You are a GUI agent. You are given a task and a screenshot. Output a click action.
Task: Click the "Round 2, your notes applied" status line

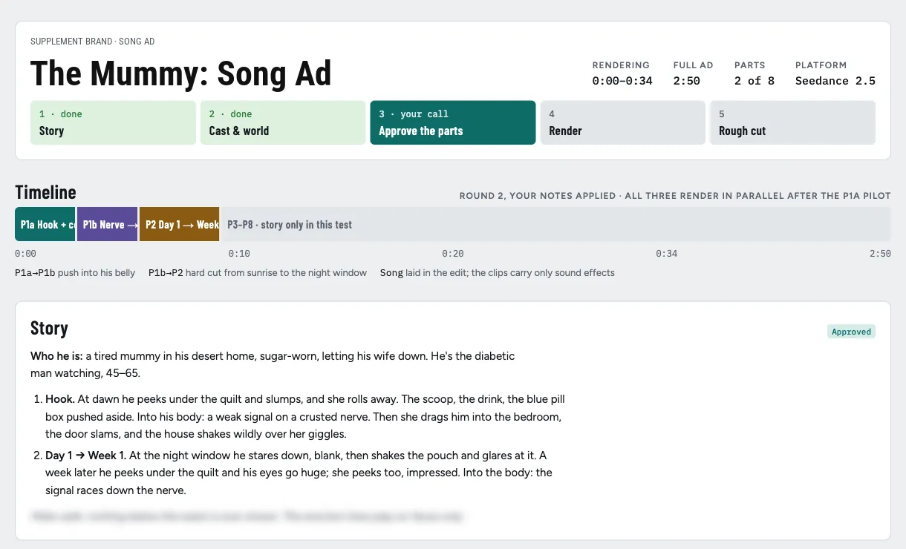[x=675, y=196]
